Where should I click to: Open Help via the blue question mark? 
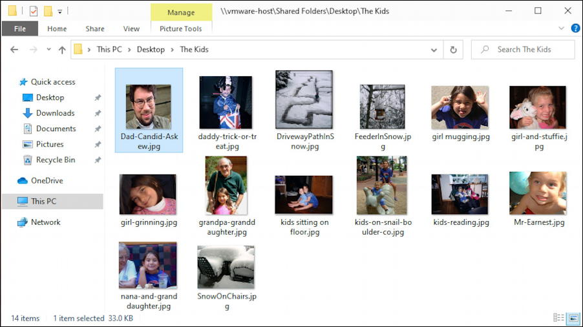click(x=575, y=28)
